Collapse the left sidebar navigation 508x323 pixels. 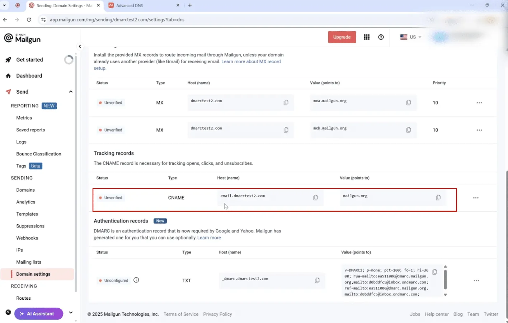[80, 46]
